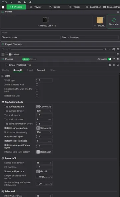
Task: Open the Calibration tab
Action: 94,7
